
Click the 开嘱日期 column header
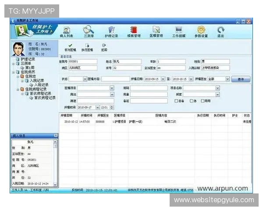click(x=67, y=116)
